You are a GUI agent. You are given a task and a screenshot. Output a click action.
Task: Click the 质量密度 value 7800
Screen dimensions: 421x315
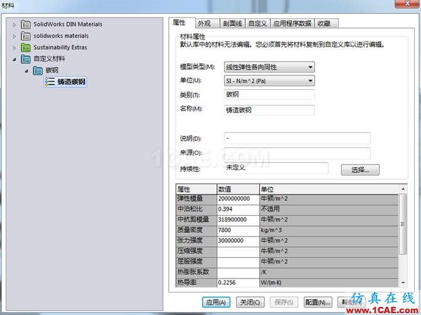(x=238, y=230)
